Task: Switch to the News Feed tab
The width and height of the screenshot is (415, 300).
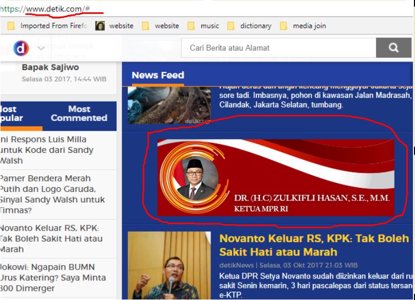Action: coord(158,75)
